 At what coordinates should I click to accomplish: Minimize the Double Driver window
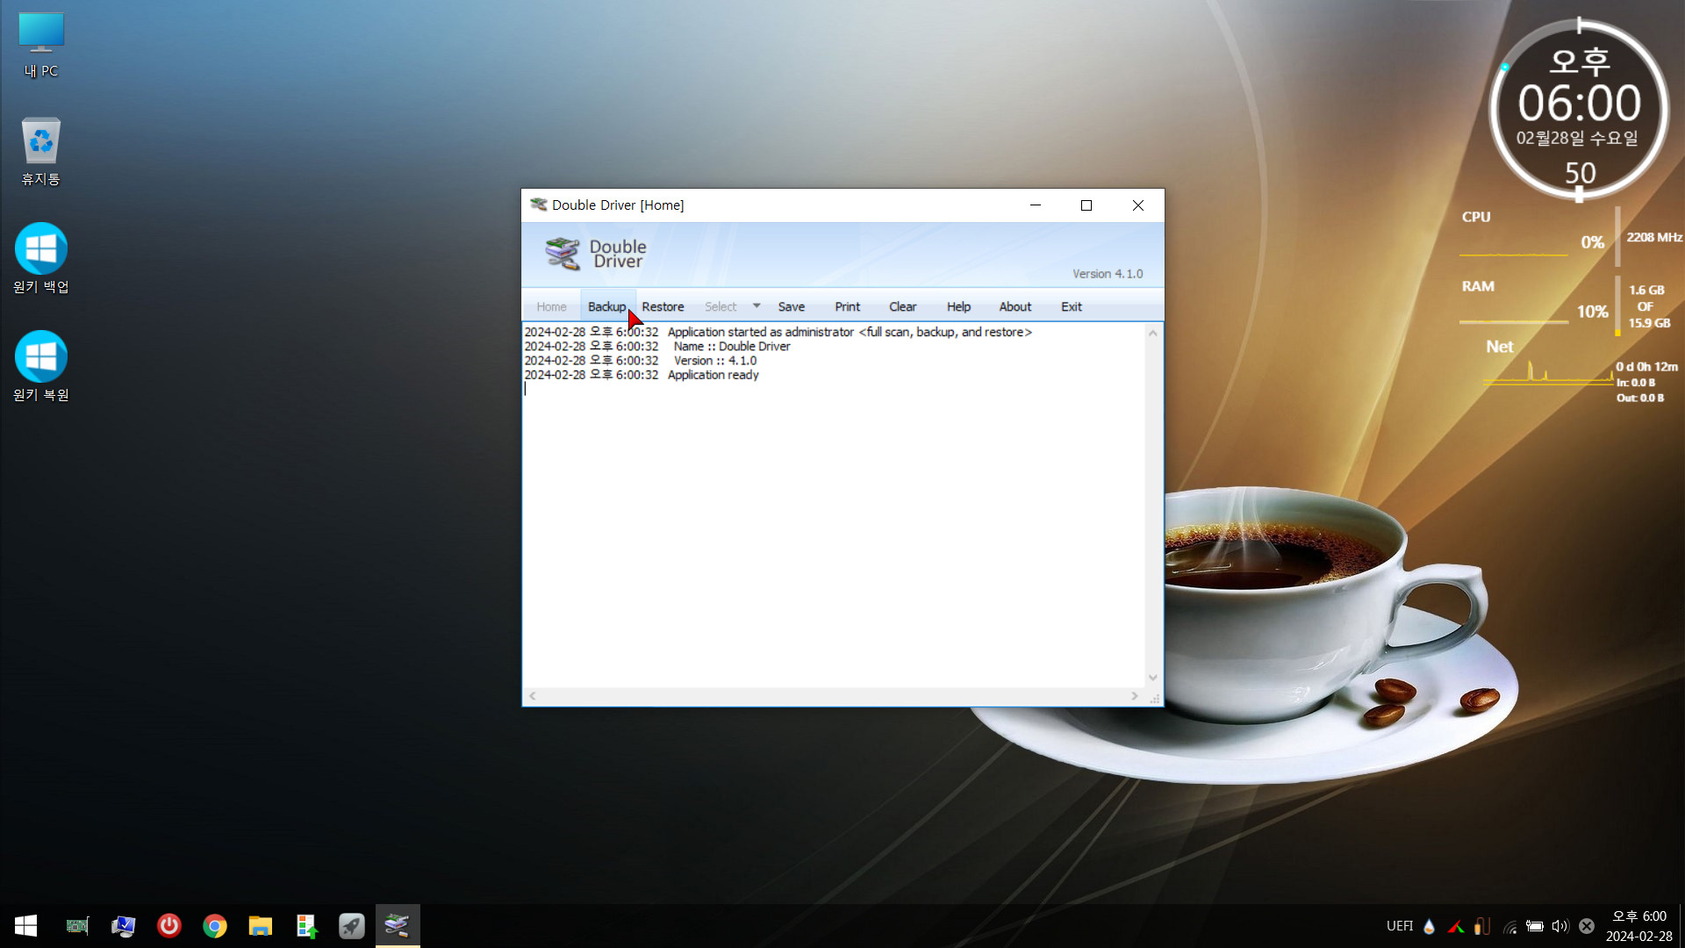tap(1036, 205)
